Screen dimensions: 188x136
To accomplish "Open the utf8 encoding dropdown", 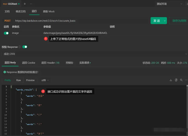I will coord(45,80).
